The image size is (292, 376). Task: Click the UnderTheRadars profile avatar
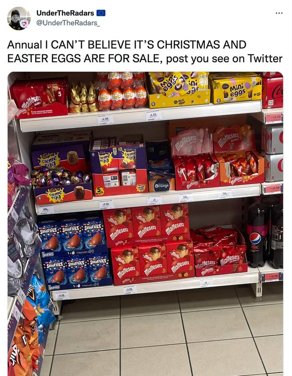coord(19,18)
